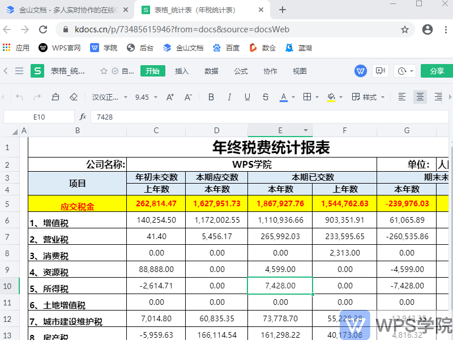The height and width of the screenshot is (340, 453).
Task: Open the 百度 bookmark
Action: click(x=226, y=48)
